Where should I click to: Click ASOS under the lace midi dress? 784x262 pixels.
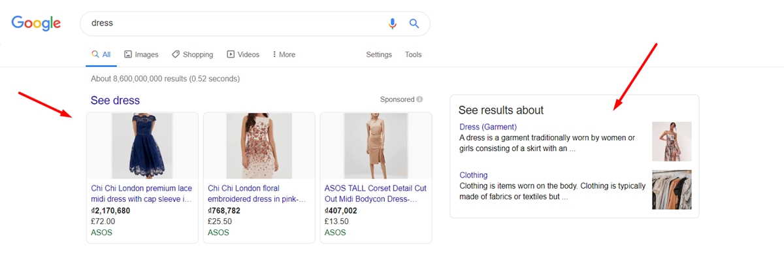[x=102, y=233]
